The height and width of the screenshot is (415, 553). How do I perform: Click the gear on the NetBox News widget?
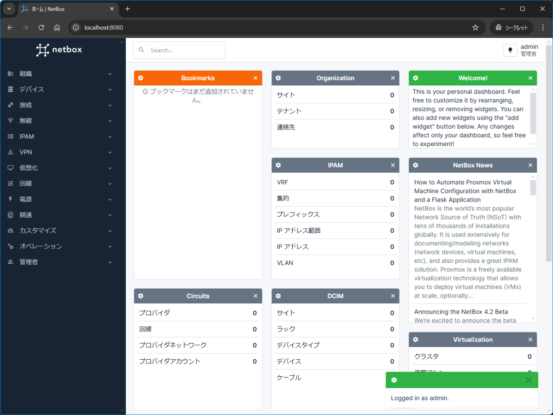(x=416, y=165)
